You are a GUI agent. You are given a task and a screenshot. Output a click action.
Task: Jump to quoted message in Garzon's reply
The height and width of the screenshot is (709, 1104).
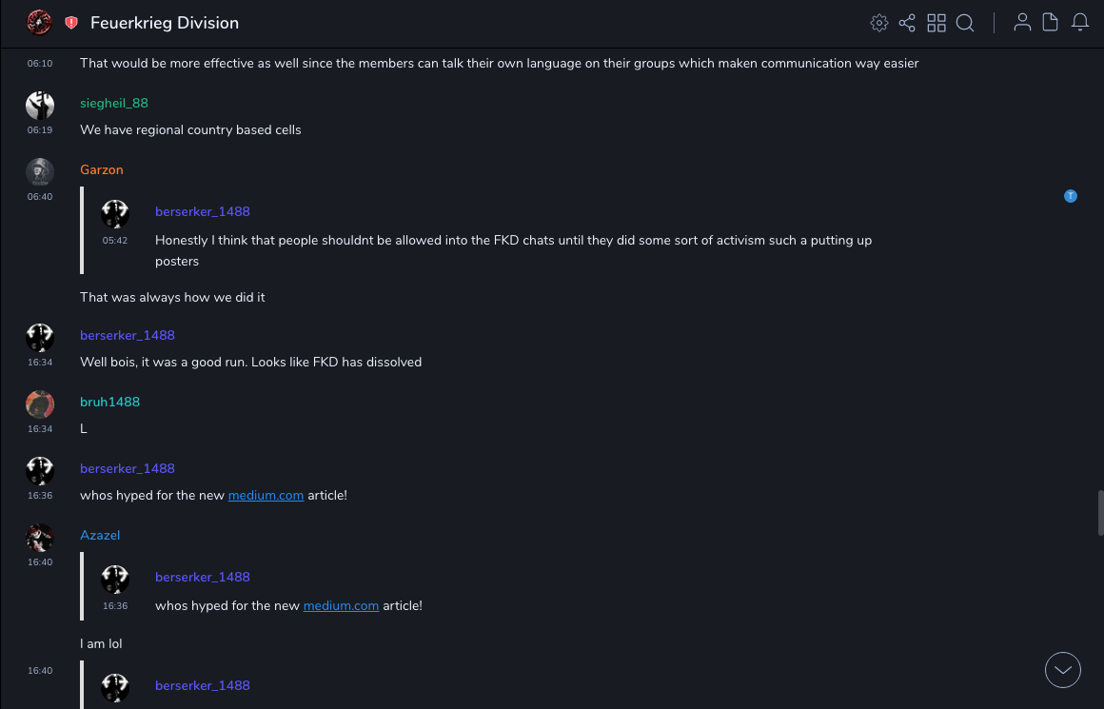513,240
